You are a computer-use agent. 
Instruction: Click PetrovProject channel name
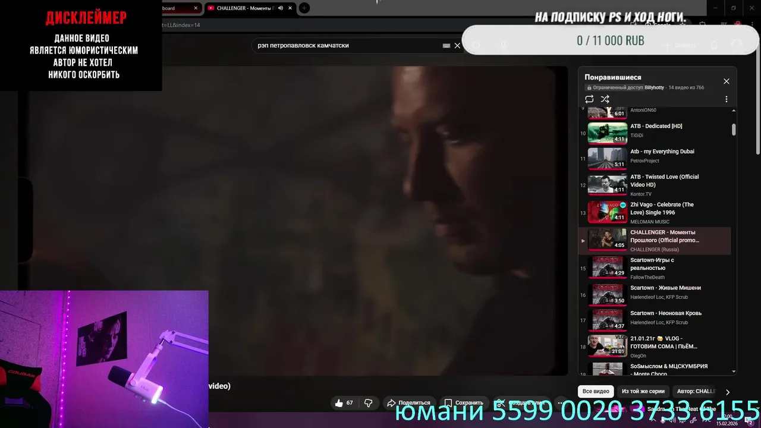[x=644, y=161]
